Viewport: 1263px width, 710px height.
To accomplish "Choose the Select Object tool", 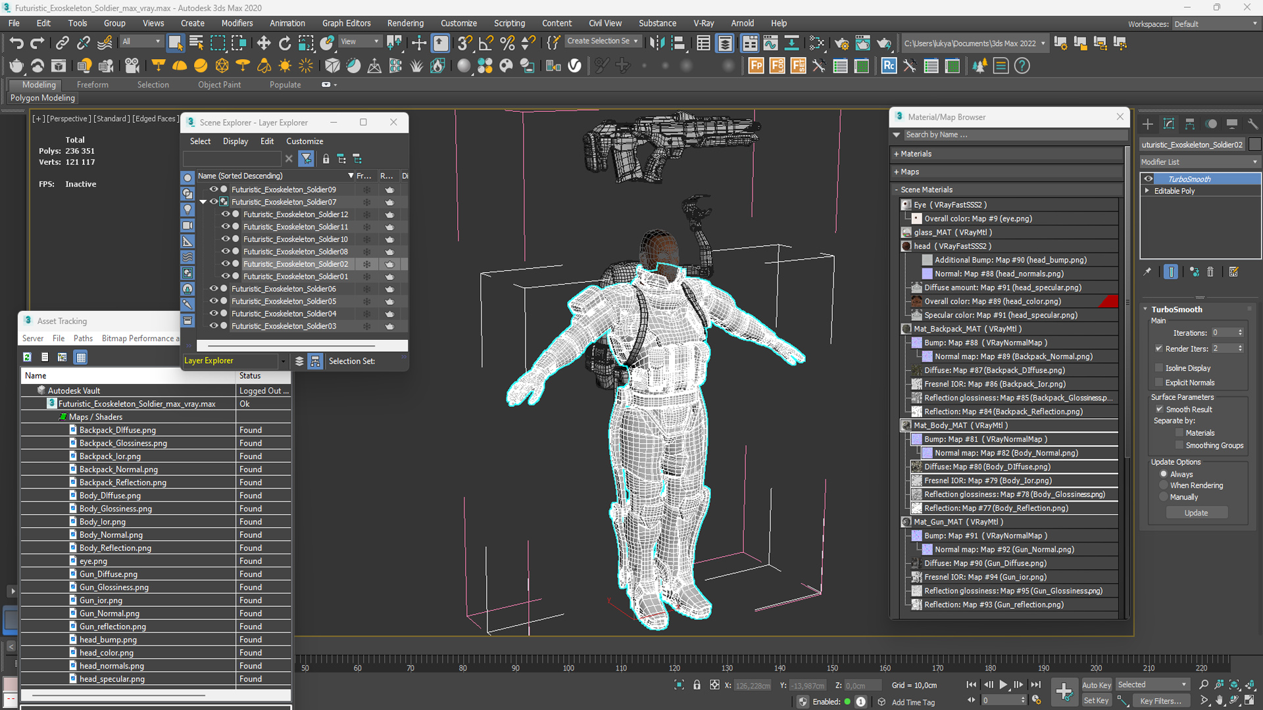I will 175,43.
